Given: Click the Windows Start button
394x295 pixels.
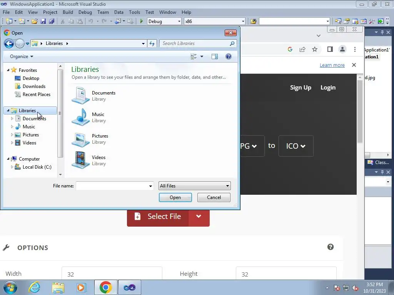Looking at the screenshot, I should 10,287.
